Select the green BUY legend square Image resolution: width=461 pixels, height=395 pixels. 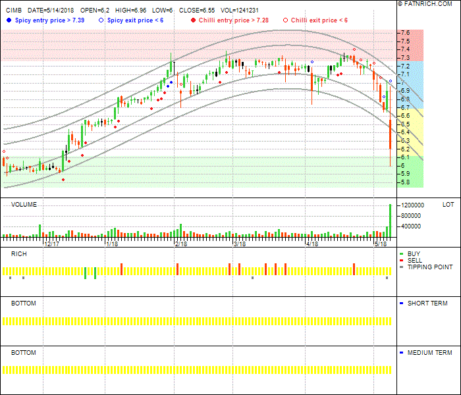coord(401,254)
